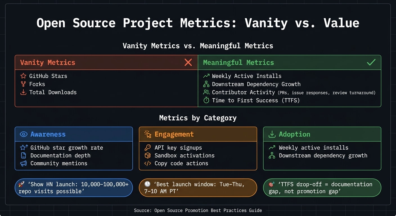Click the Total Downloads text
This screenshot has height=216, width=396.
coord(53,92)
